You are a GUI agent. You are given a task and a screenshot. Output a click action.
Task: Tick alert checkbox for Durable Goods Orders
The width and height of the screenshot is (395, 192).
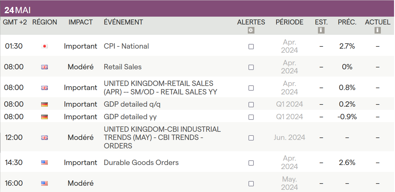pos(251,163)
